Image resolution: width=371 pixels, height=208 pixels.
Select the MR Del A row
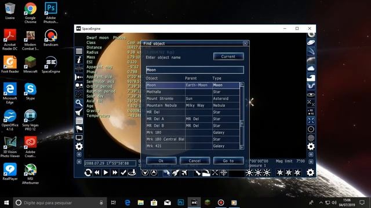192,119
